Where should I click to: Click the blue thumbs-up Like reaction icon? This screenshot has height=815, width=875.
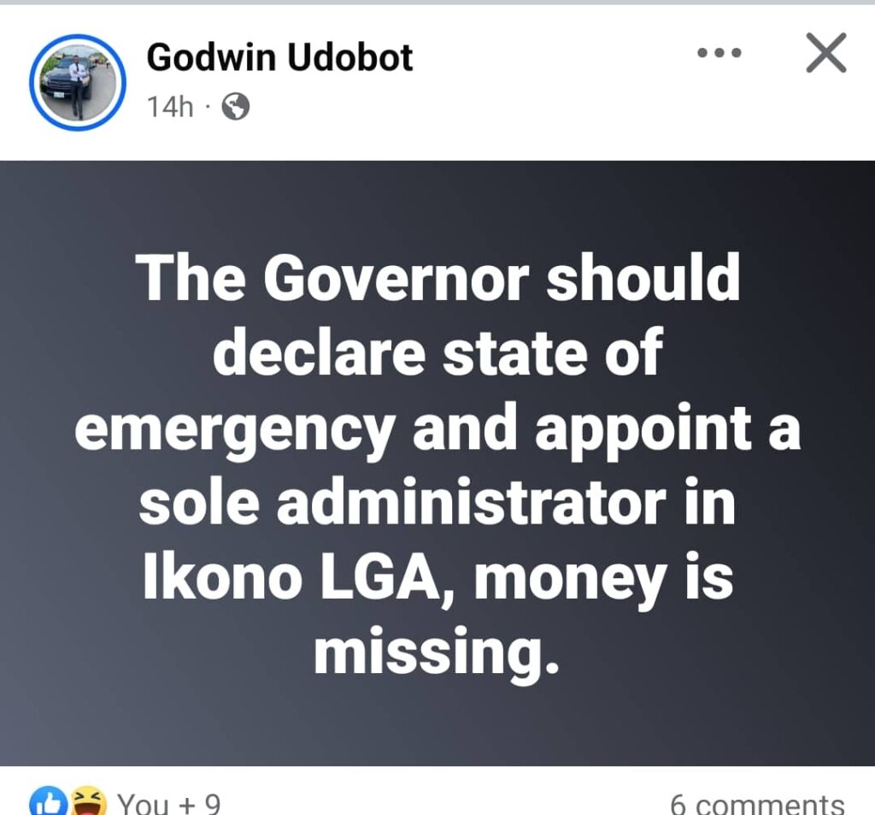pyautogui.click(x=49, y=802)
